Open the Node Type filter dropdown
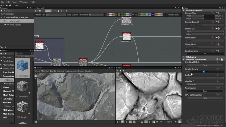The width and height of the screenshot is (226, 127). tap(56, 14)
